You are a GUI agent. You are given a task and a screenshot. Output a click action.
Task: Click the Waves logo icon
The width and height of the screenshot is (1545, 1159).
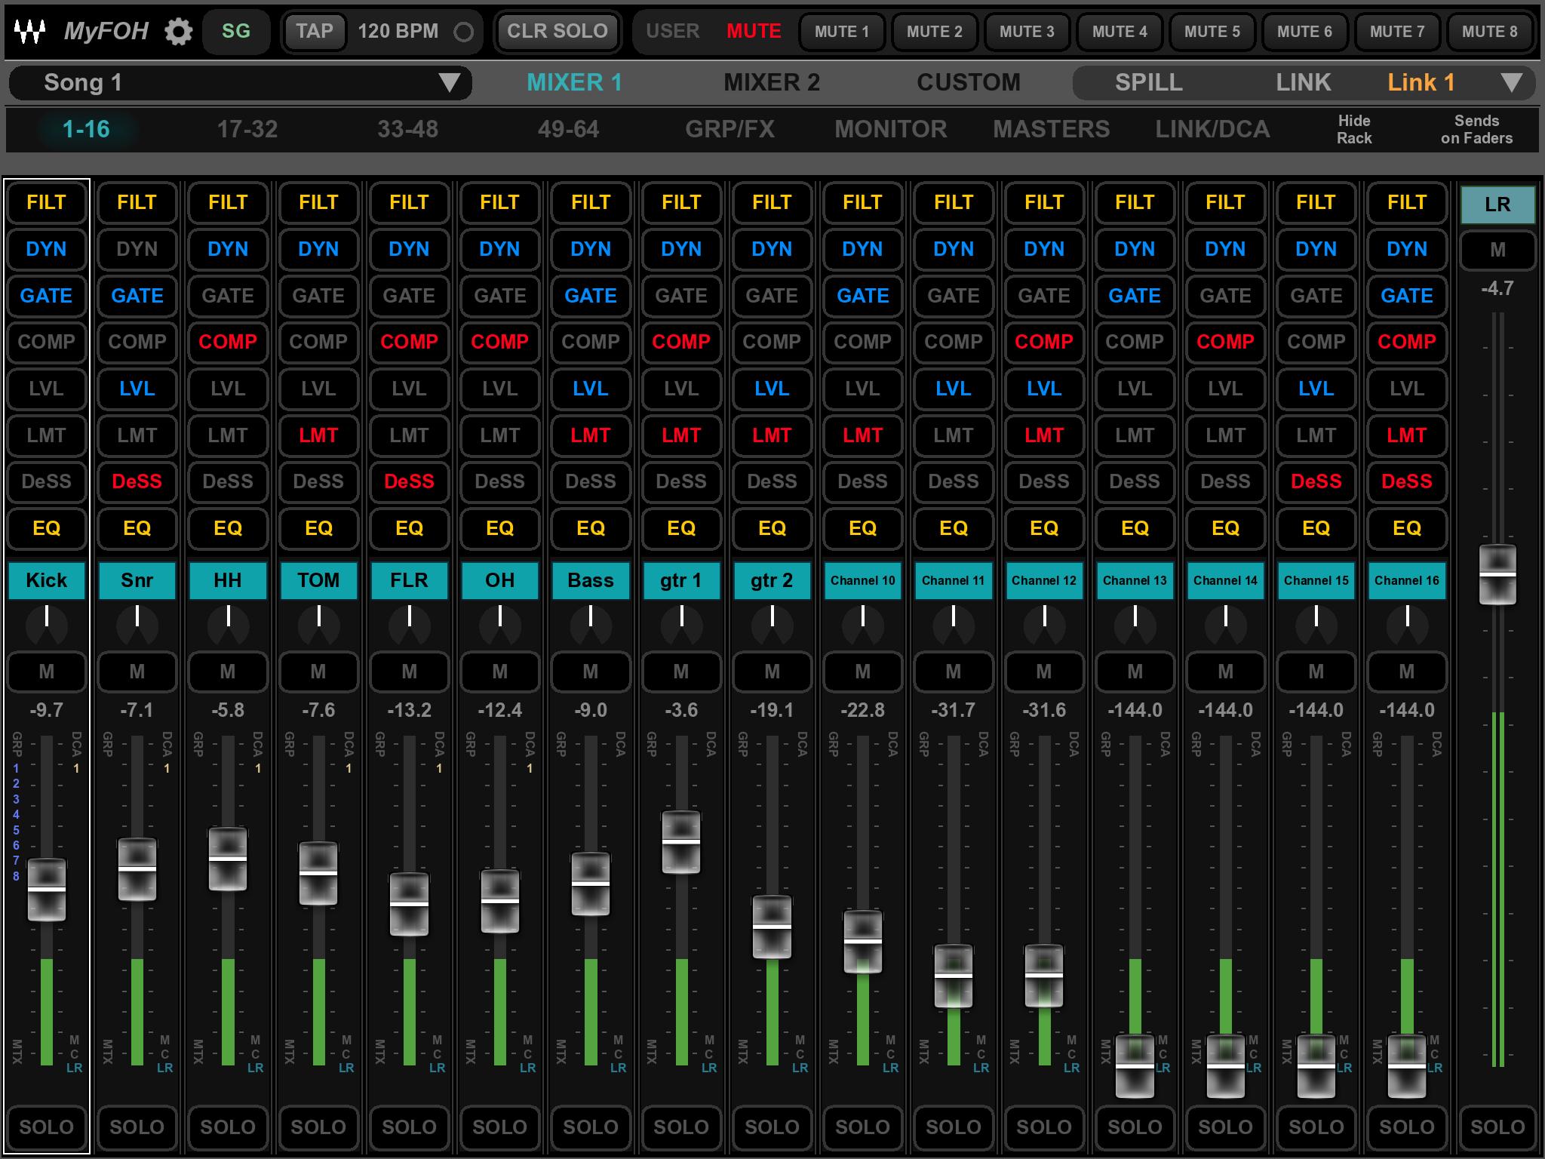[30, 32]
